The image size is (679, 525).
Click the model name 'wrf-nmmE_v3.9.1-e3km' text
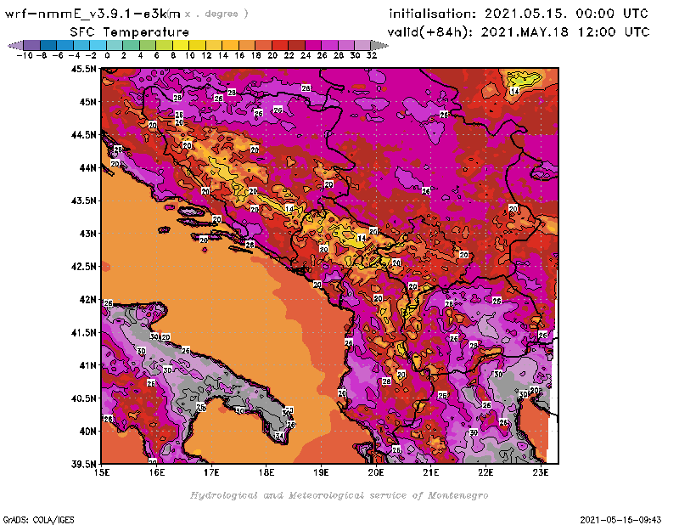(93, 14)
